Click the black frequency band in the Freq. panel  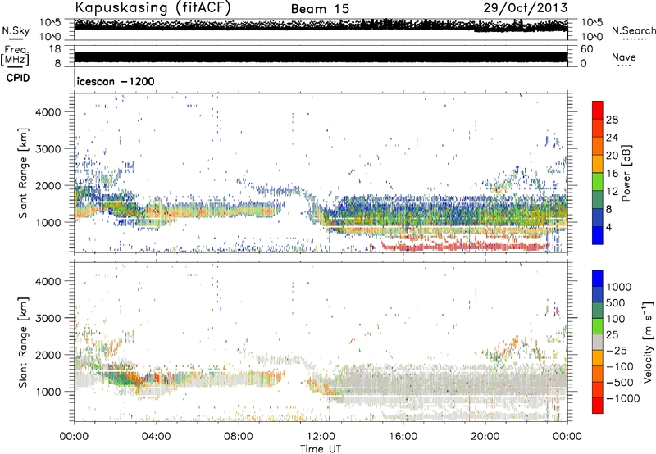[x=321, y=57]
